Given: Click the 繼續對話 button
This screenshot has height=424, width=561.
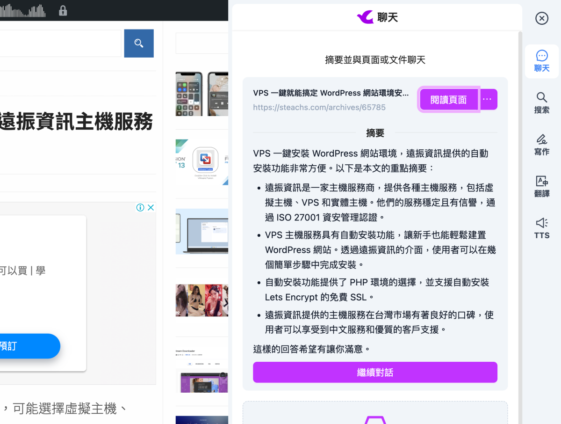Looking at the screenshot, I should tap(375, 372).
